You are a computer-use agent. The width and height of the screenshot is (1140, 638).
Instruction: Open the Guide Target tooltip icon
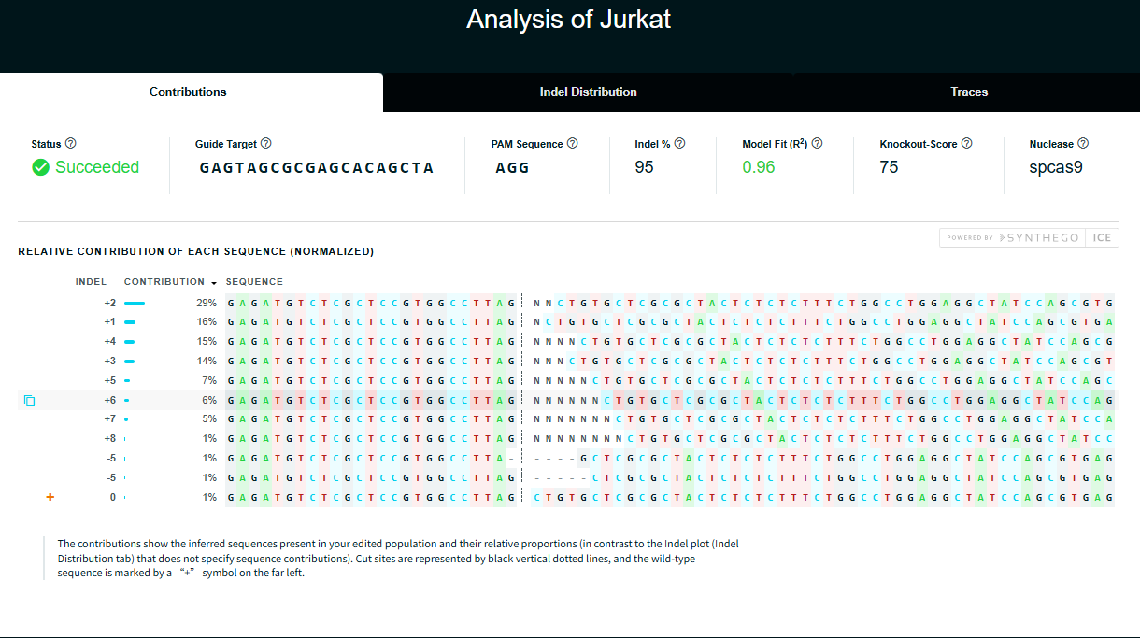coord(267,143)
